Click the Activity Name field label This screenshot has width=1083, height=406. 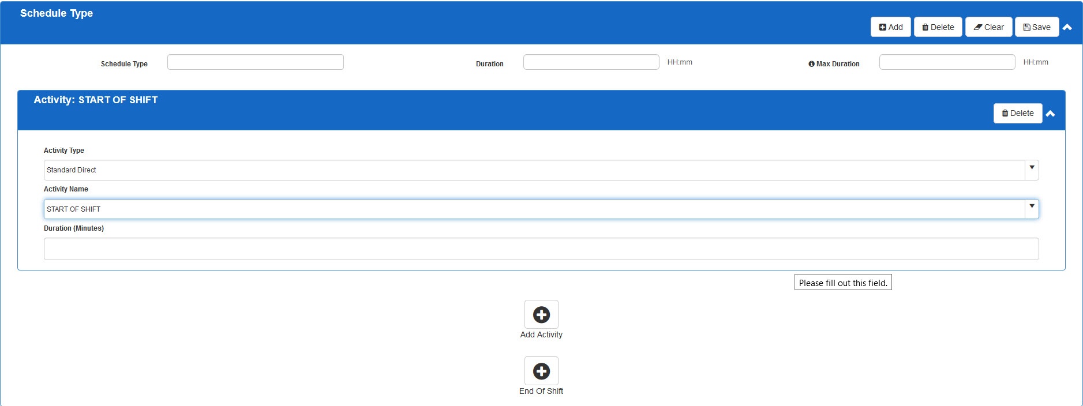pyautogui.click(x=66, y=189)
